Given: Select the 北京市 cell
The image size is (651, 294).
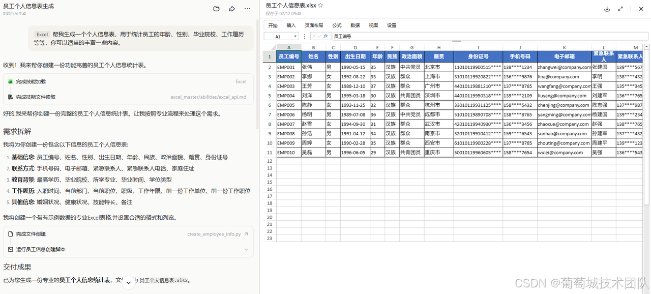Looking at the screenshot, I should 439,67.
